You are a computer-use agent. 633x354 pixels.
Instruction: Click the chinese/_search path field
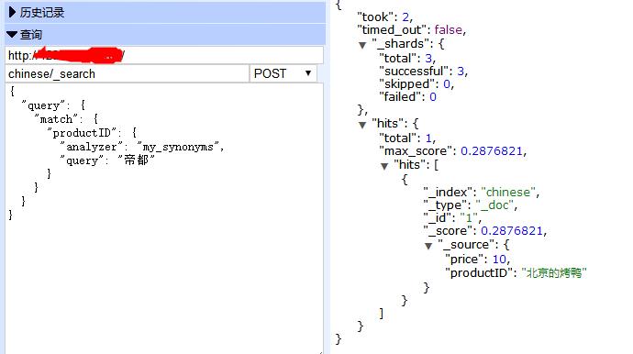[x=128, y=74]
